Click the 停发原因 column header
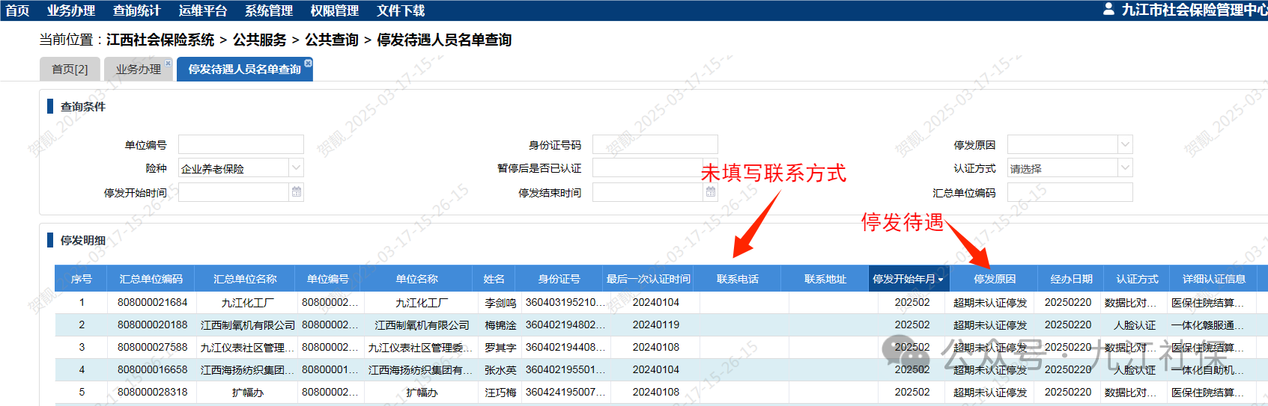The width and height of the screenshot is (1268, 406). click(994, 279)
